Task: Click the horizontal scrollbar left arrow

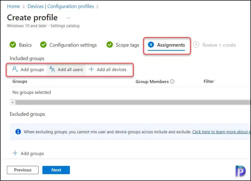Action: coord(12,102)
